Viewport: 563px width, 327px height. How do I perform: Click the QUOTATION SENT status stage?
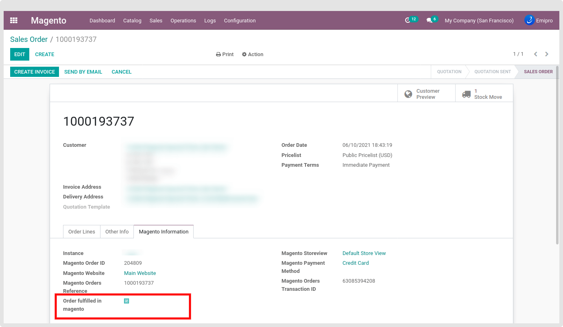[x=492, y=72]
